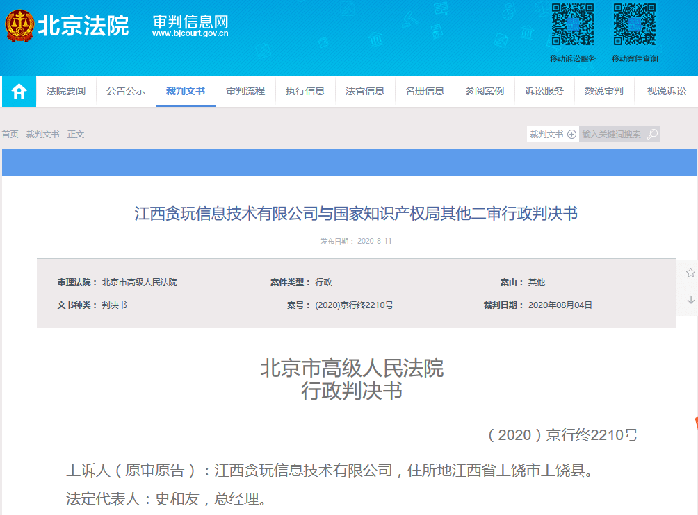Click the 输入关键词搜索 input field

(612, 134)
